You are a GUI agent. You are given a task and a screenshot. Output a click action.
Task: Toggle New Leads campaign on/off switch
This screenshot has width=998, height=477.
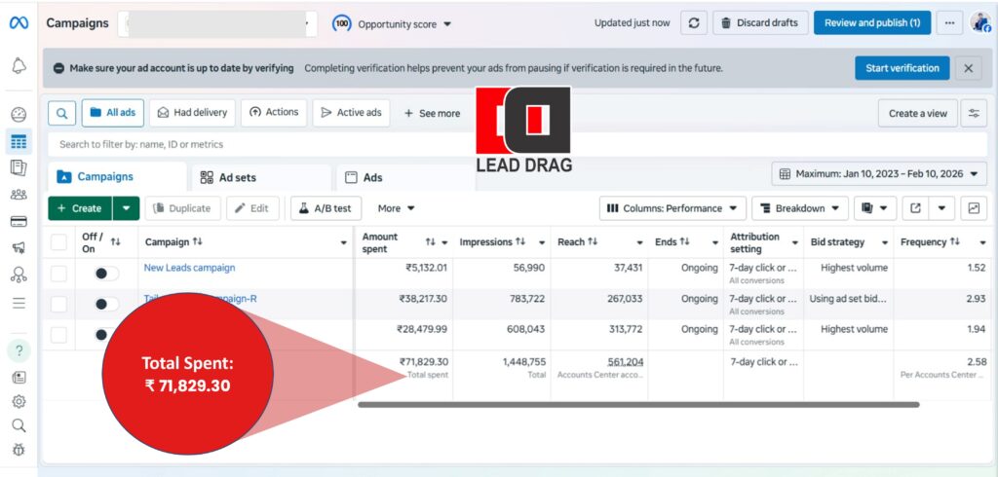point(106,274)
